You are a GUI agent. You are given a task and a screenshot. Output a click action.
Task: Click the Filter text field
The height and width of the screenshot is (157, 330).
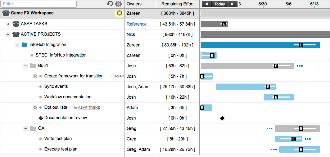coord(39,4)
